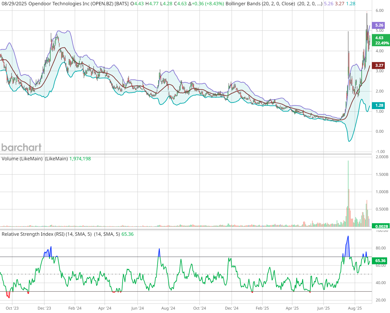The height and width of the screenshot is (313, 390).
Task: Click the 6.00 price axis label
Action: click(x=380, y=11)
